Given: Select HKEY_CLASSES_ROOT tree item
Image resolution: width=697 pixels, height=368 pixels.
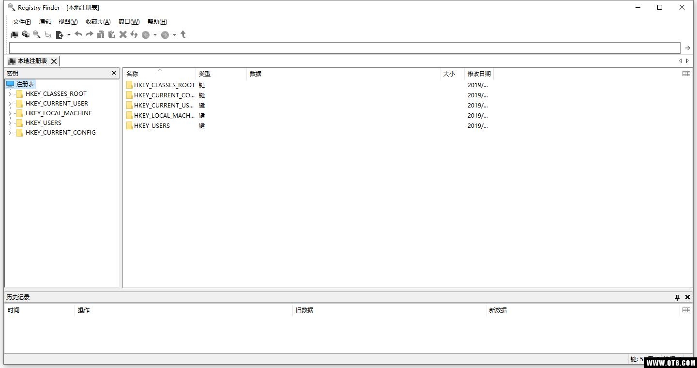Looking at the screenshot, I should click(56, 94).
